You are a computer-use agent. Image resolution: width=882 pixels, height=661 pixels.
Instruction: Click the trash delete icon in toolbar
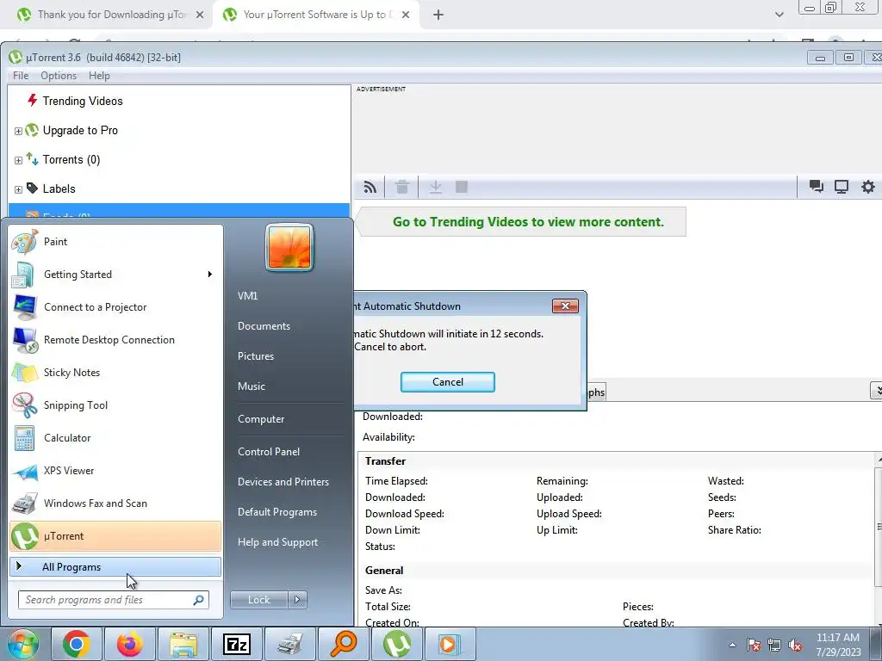401,187
